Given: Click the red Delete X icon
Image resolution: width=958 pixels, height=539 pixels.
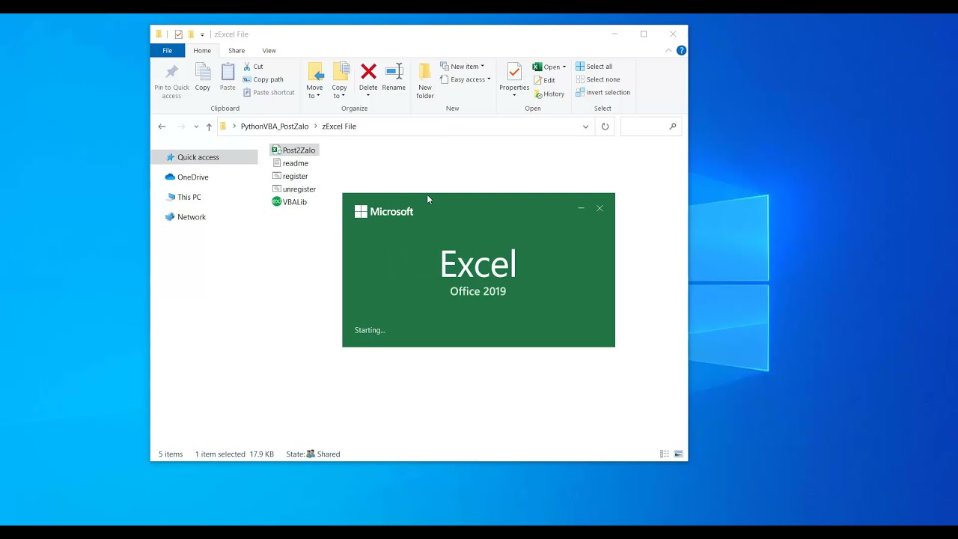Looking at the screenshot, I should click(x=368, y=71).
